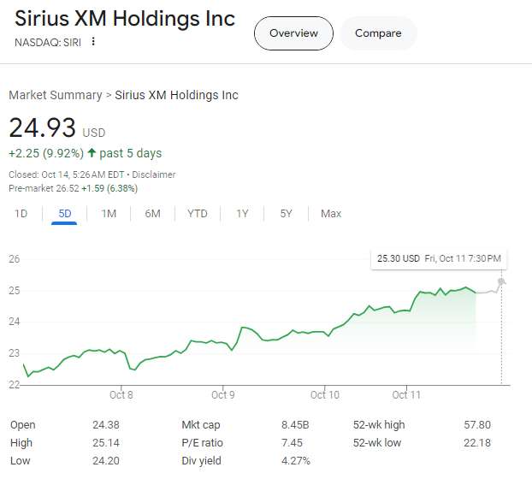The image size is (532, 479).
Task: Switch chart to 1M range
Action: coord(109,213)
